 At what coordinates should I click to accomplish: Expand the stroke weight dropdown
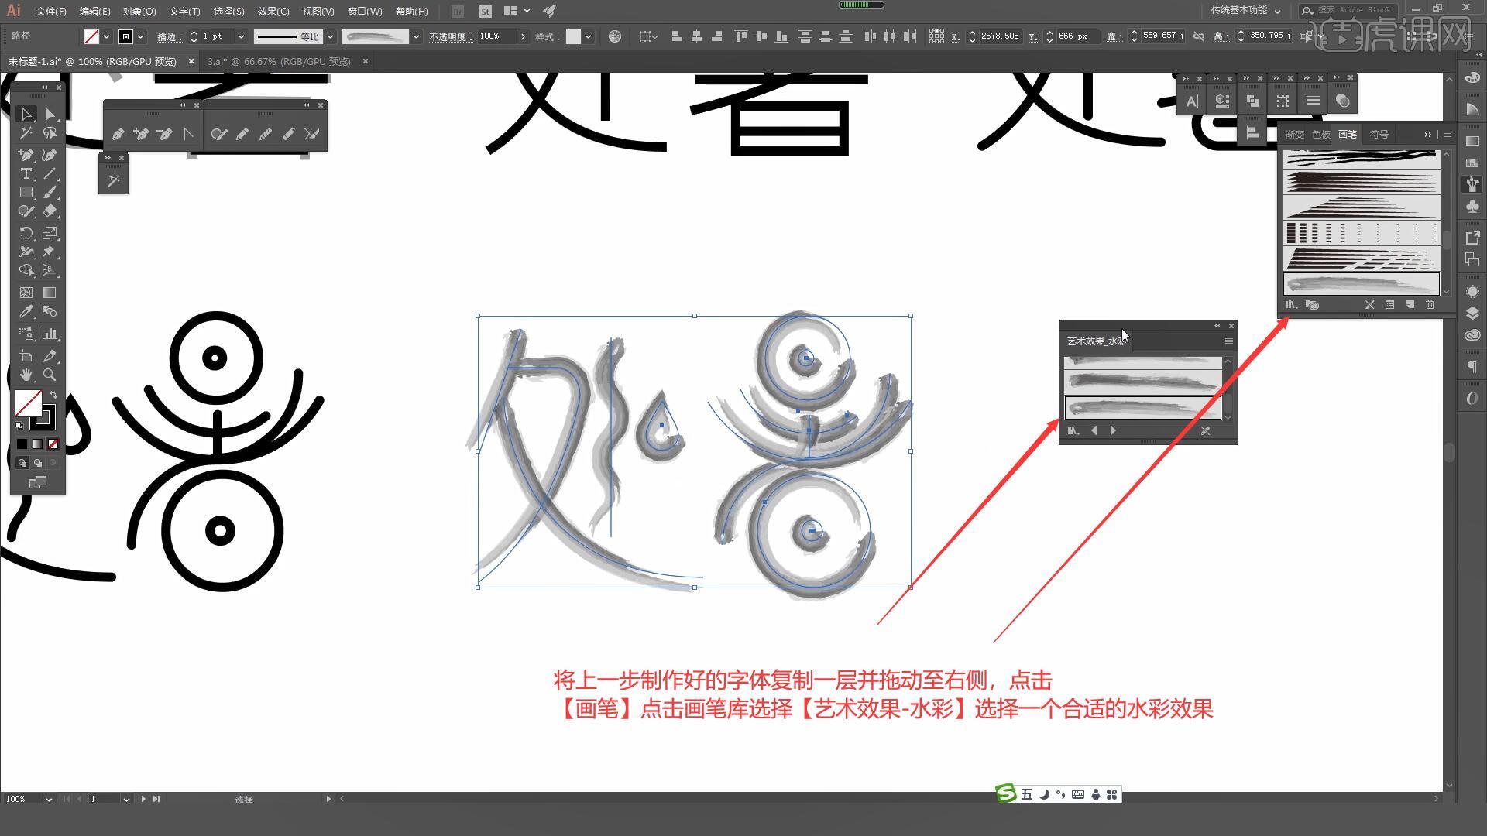click(241, 36)
